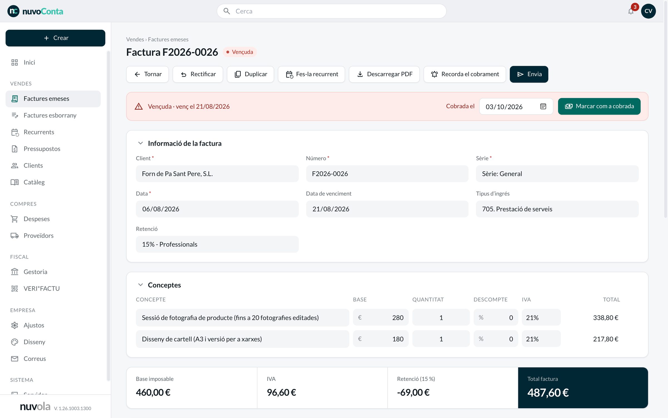Open IVA 21% dropdown for Sessió de fotografia
The height and width of the screenshot is (418, 668).
pyautogui.click(x=541, y=318)
